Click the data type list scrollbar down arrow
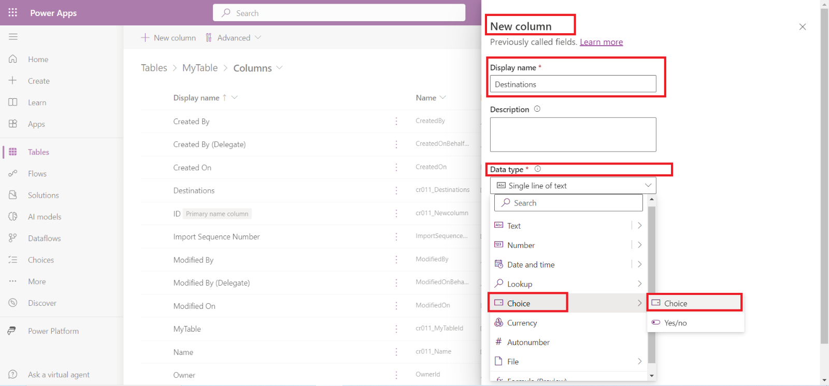 [652, 376]
